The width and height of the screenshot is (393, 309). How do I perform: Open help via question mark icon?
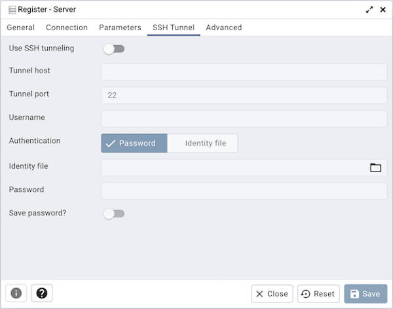(42, 293)
